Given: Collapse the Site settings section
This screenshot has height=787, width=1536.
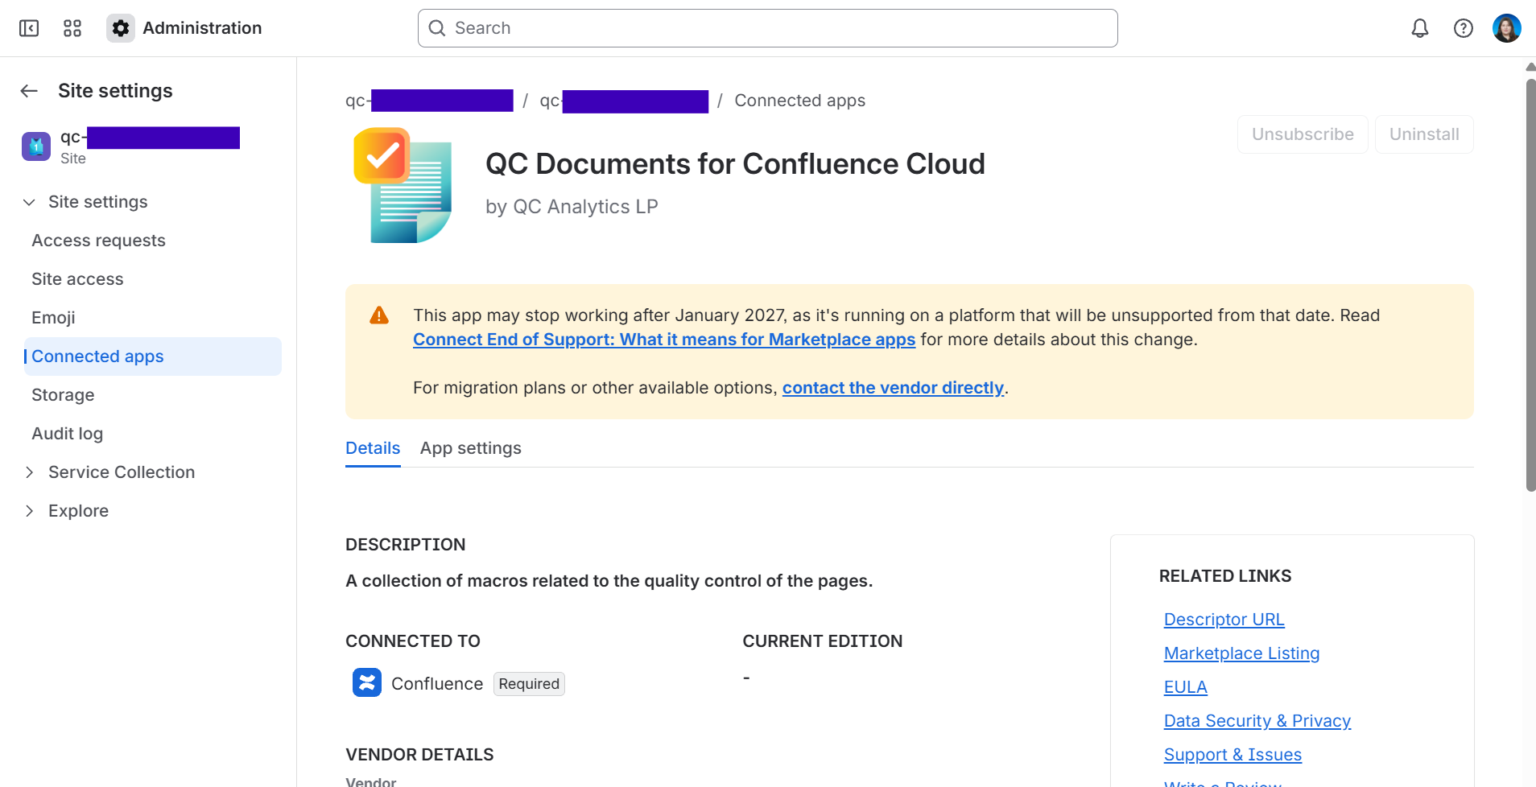Looking at the screenshot, I should pyautogui.click(x=30, y=202).
